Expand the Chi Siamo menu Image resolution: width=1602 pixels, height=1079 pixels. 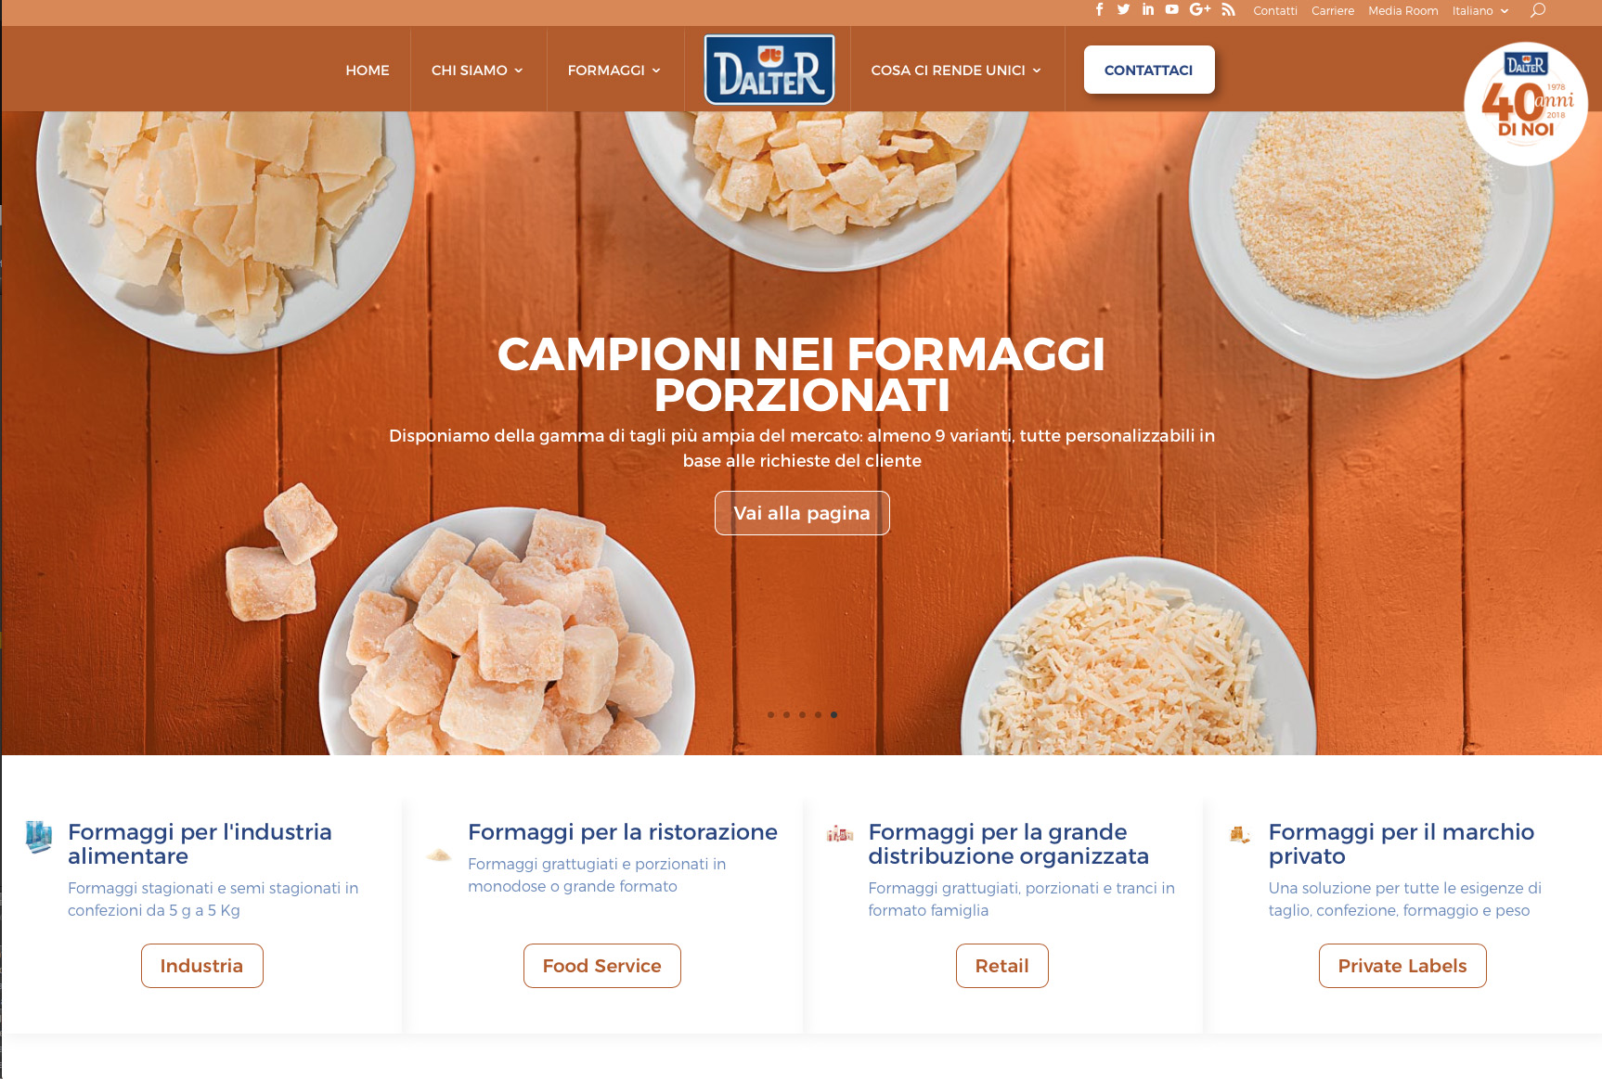[478, 71]
